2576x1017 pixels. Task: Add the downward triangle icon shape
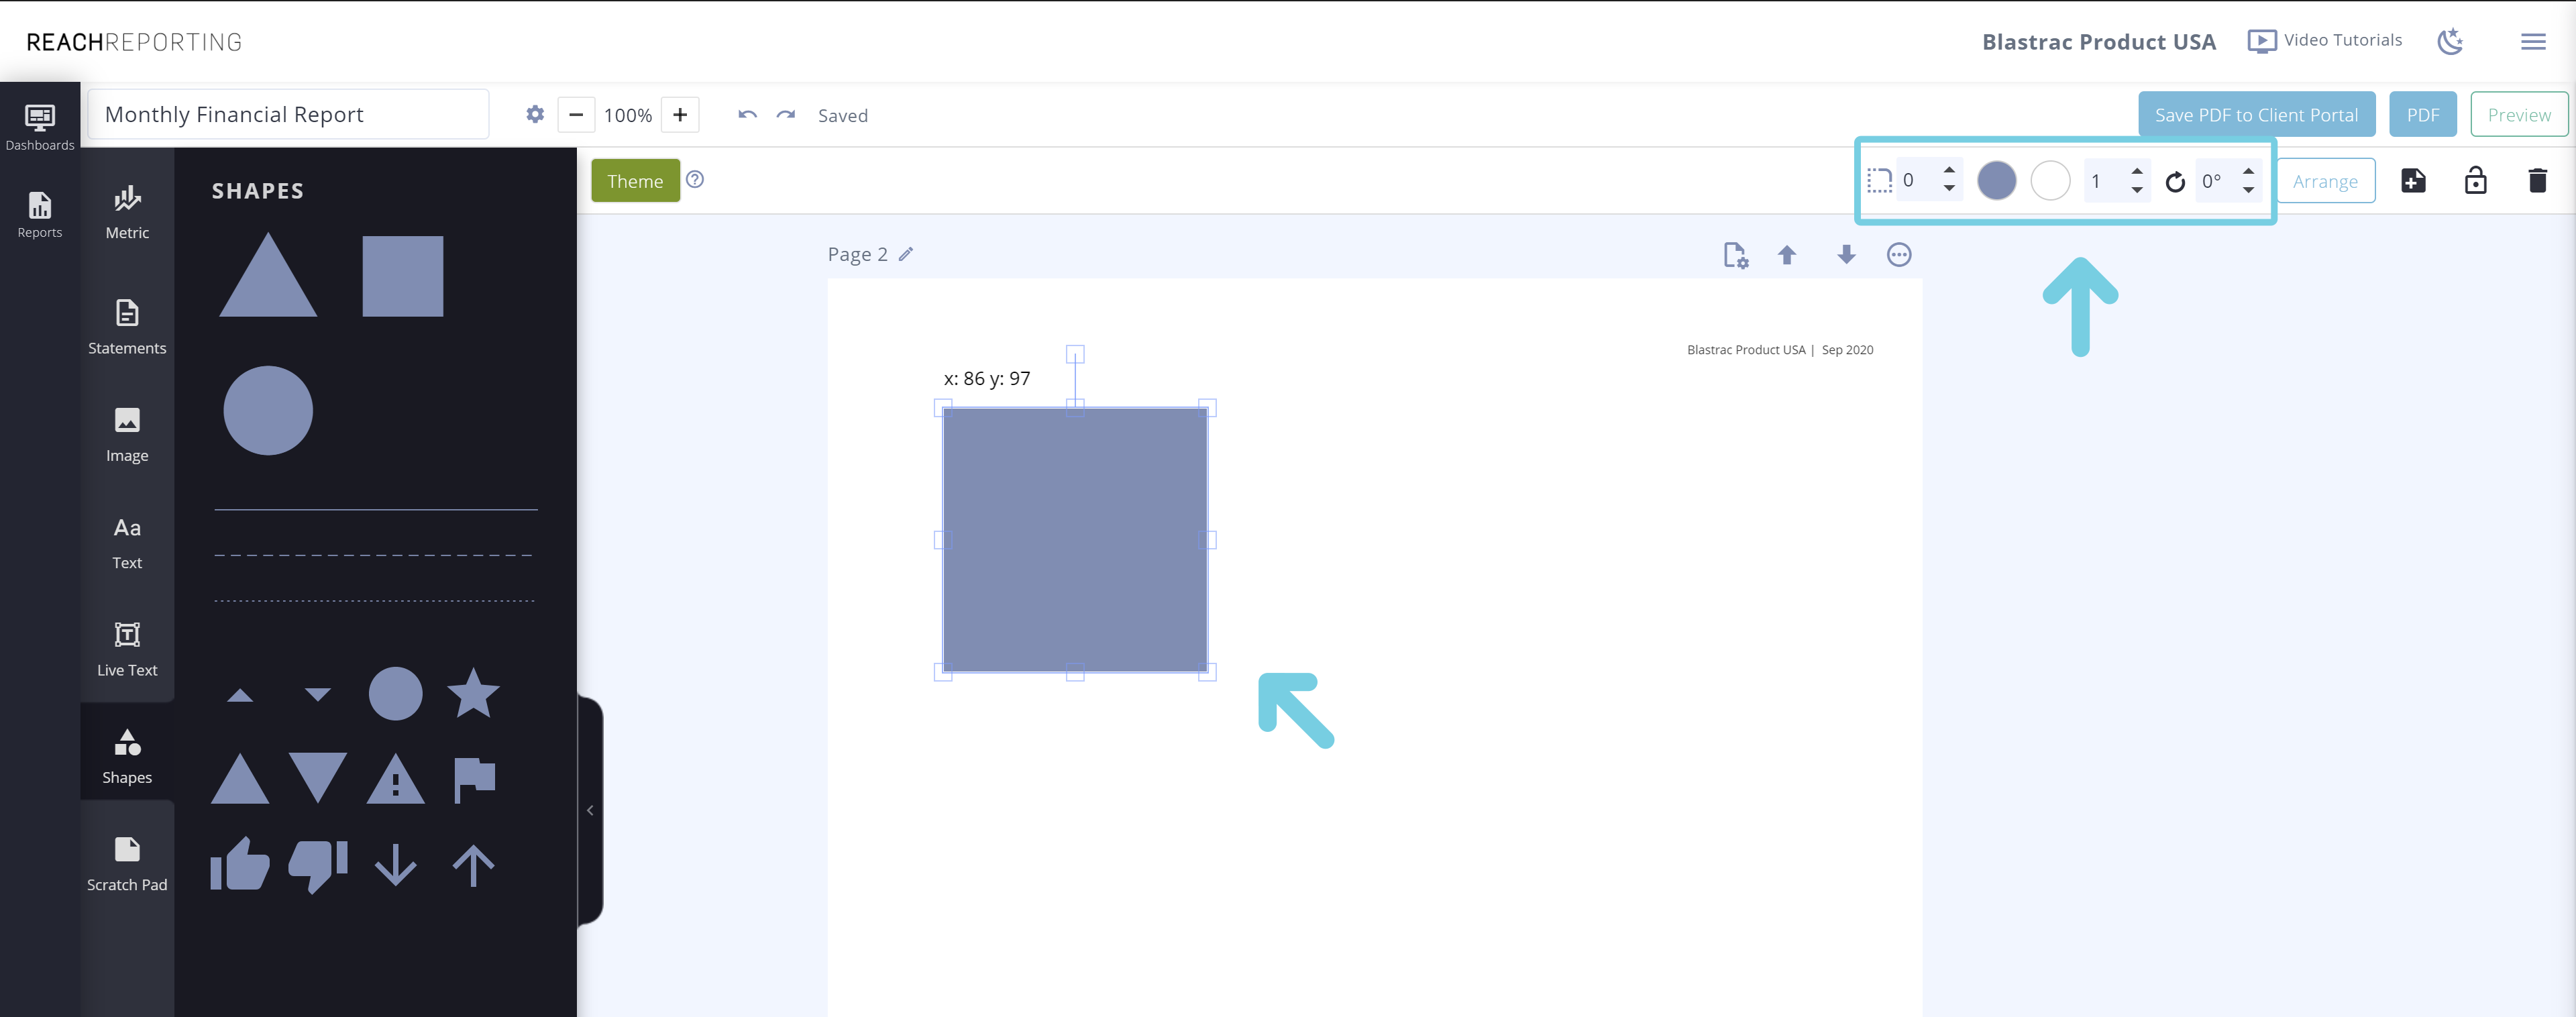(318, 779)
